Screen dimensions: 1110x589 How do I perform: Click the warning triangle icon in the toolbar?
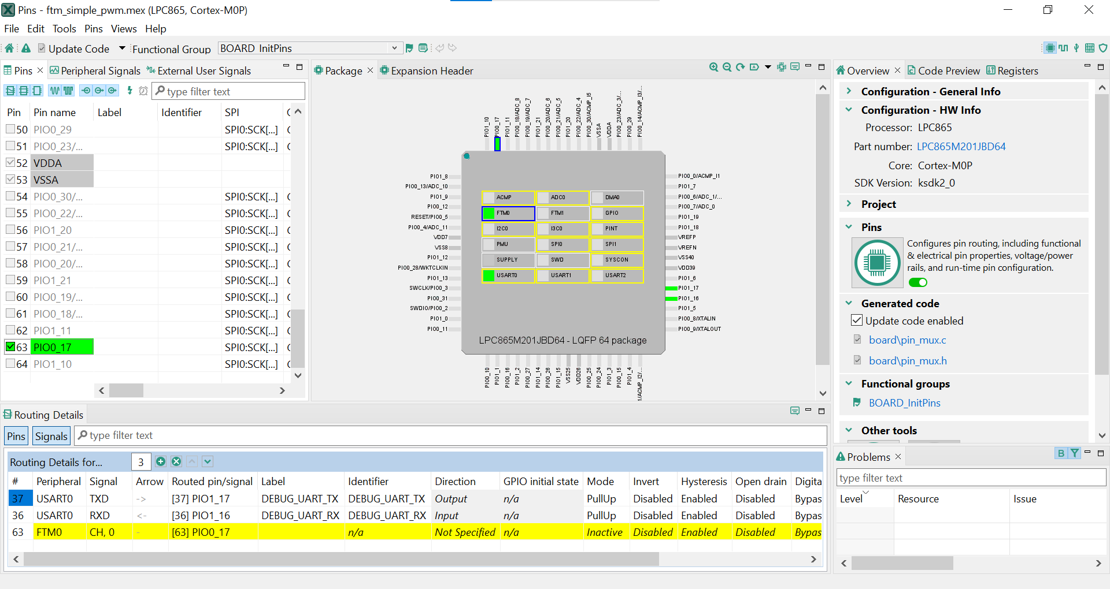coord(26,49)
